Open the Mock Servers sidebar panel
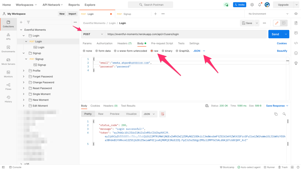Viewport: 301px width, 174px height. click(8, 62)
